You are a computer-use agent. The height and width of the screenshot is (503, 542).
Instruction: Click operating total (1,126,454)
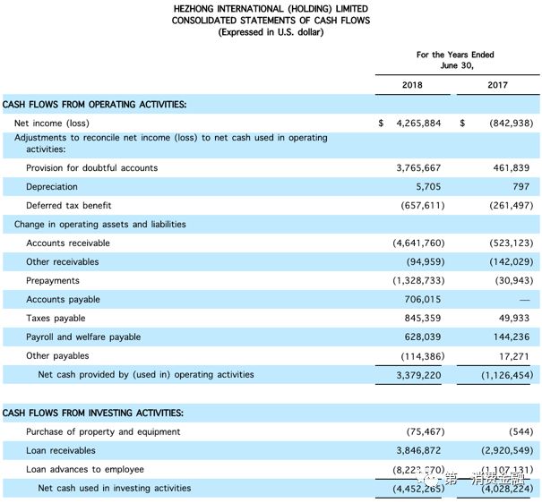pos(507,375)
